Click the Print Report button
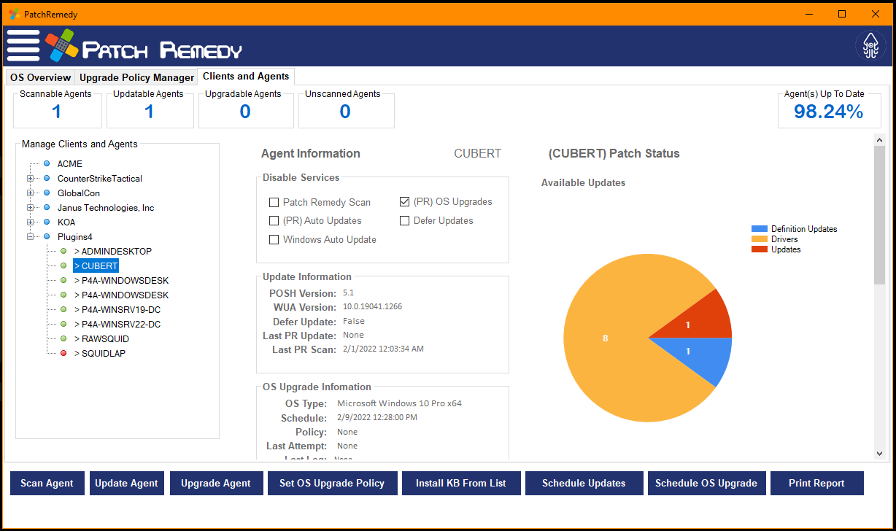 pos(816,483)
